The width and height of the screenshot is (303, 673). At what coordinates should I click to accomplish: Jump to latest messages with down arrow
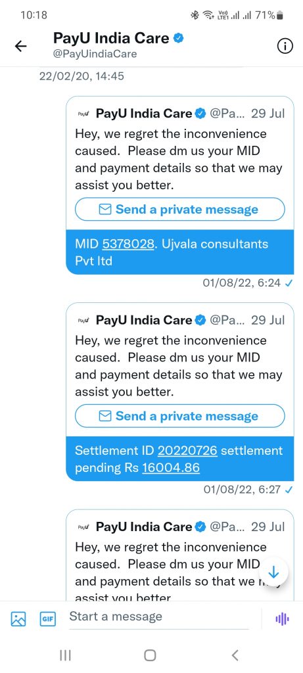pos(273,572)
